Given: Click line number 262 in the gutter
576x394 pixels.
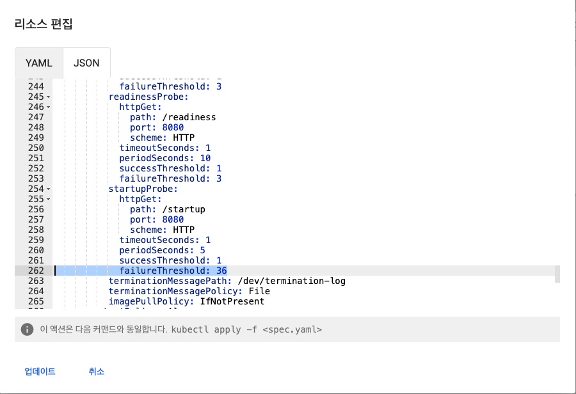Looking at the screenshot, I should [36, 271].
